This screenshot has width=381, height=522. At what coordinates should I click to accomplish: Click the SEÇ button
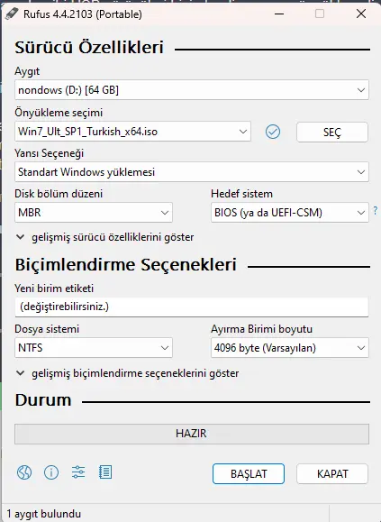(332, 133)
